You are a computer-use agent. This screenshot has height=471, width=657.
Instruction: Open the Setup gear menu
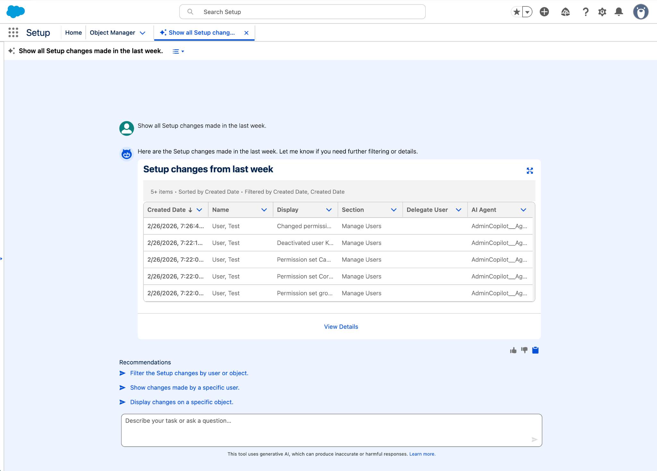(x=602, y=12)
